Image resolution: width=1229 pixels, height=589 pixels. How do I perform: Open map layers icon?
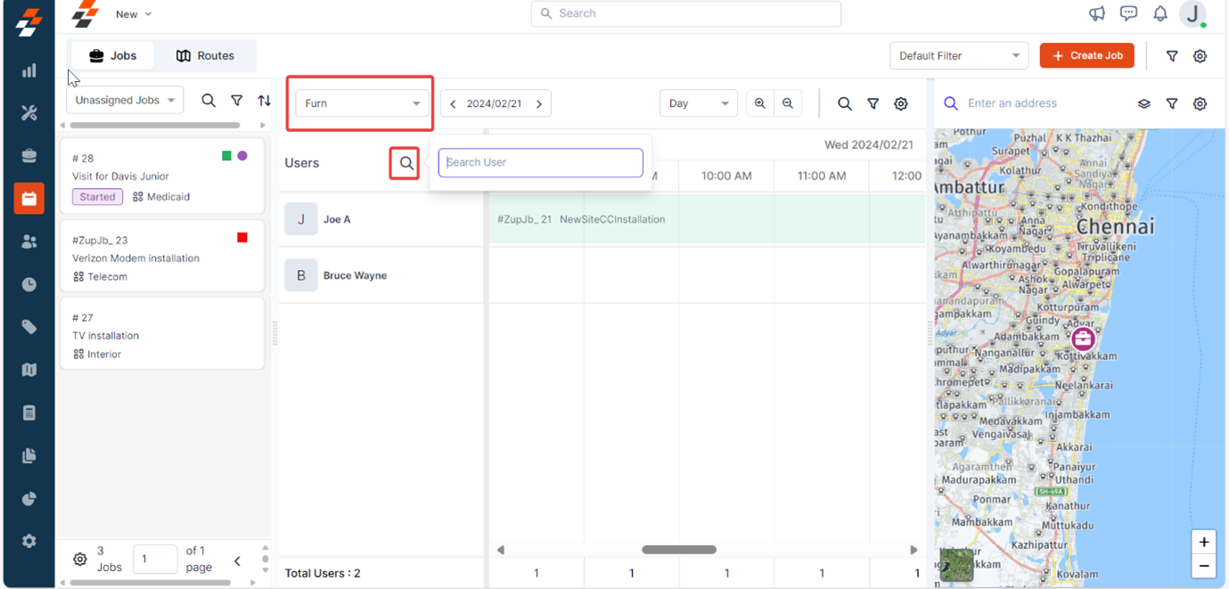pos(1143,103)
